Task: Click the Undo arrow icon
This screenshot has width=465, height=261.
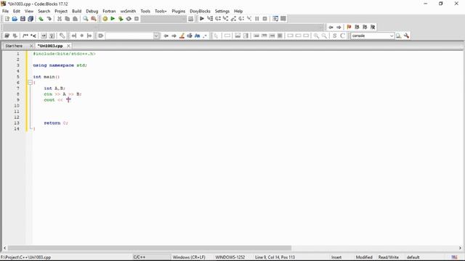Action: tap(41, 19)
